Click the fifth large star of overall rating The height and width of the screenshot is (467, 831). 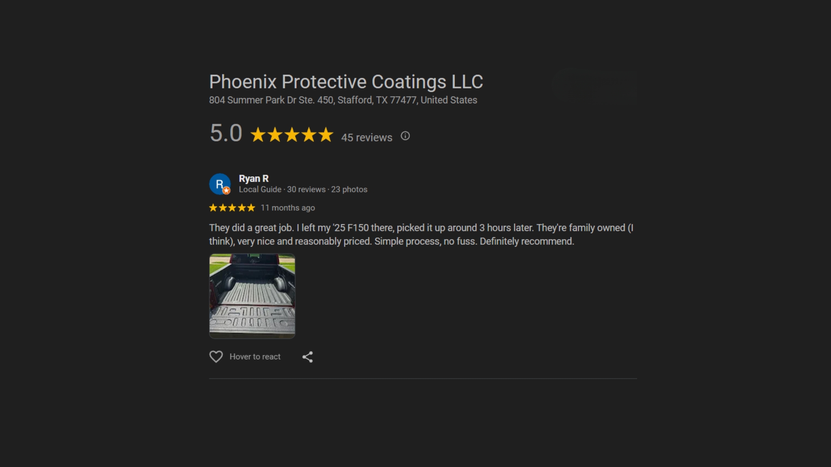[326, 135]
